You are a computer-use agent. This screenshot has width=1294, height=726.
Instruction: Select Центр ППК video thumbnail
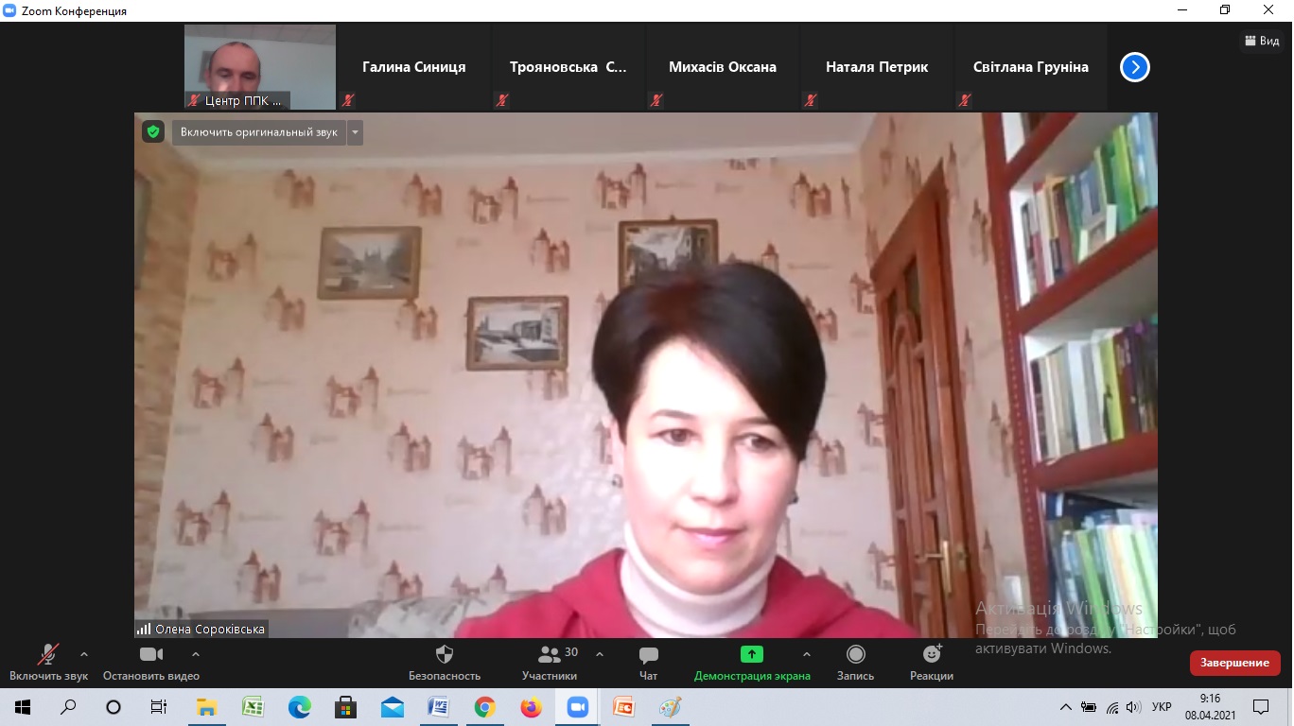[260, 67]
